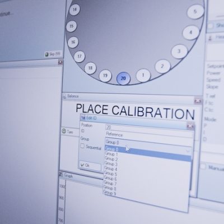Confirm Edit ID with Ok button

90,166
